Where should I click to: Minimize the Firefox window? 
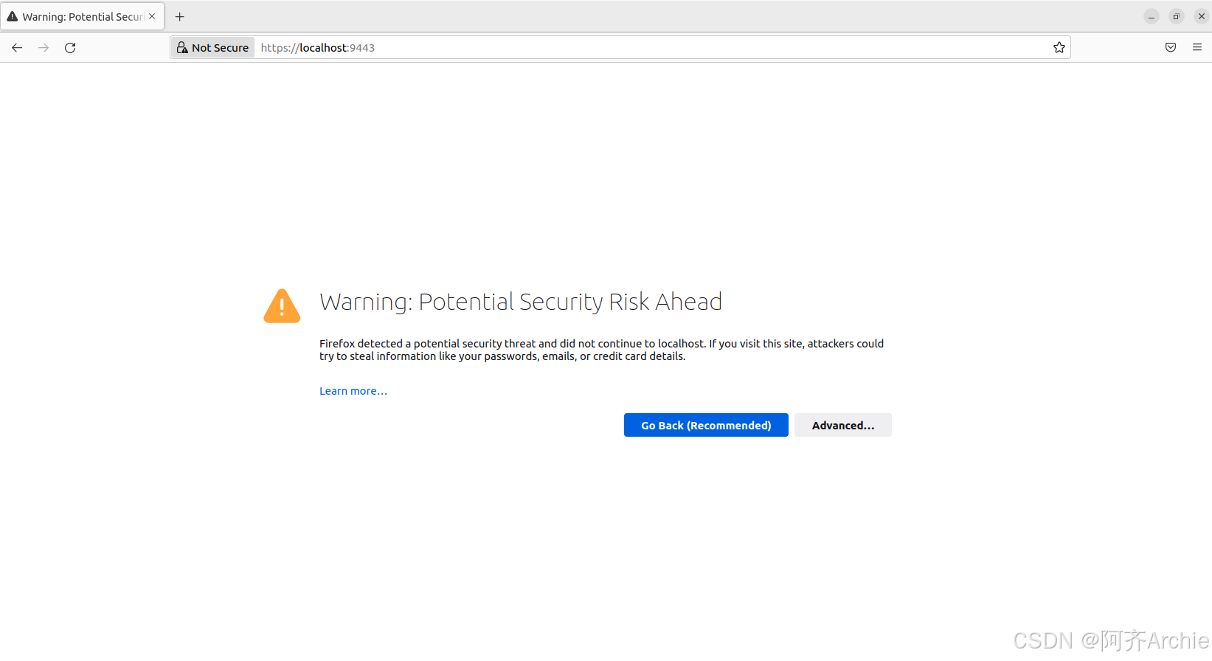pyautogui.click(x=1152, y=16)
